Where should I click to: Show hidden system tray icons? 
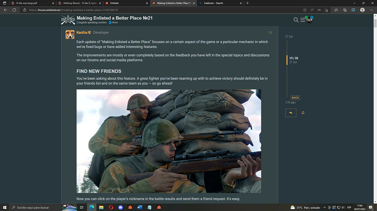[324, 207]
